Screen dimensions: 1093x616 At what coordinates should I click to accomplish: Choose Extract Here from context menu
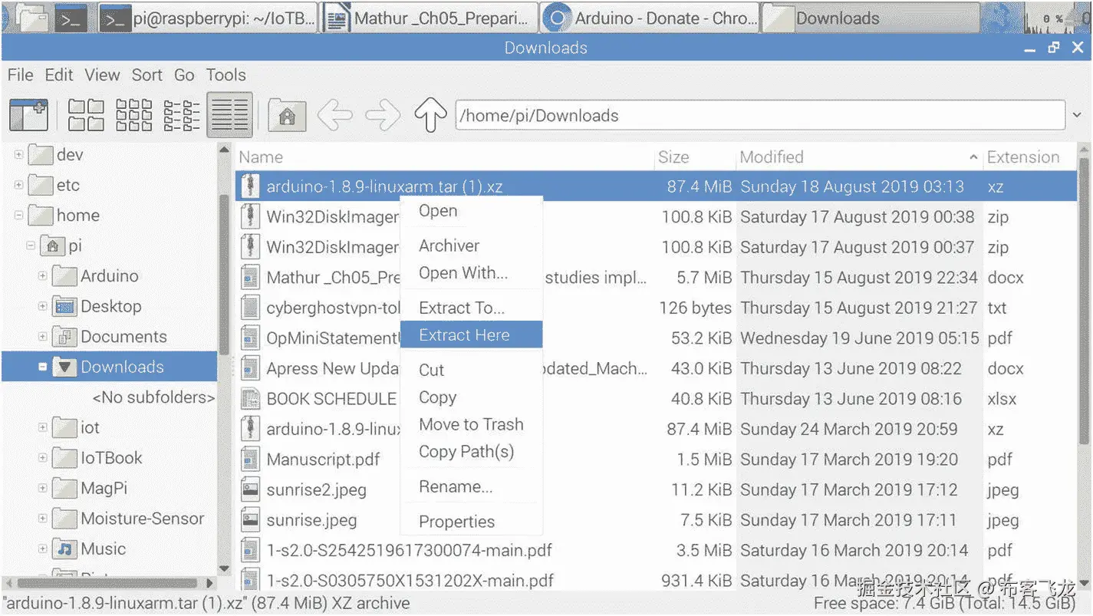[x=472, y=335]
